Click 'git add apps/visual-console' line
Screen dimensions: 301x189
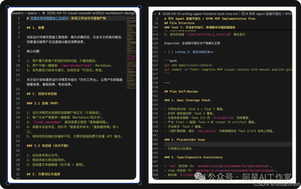[188, 65]
